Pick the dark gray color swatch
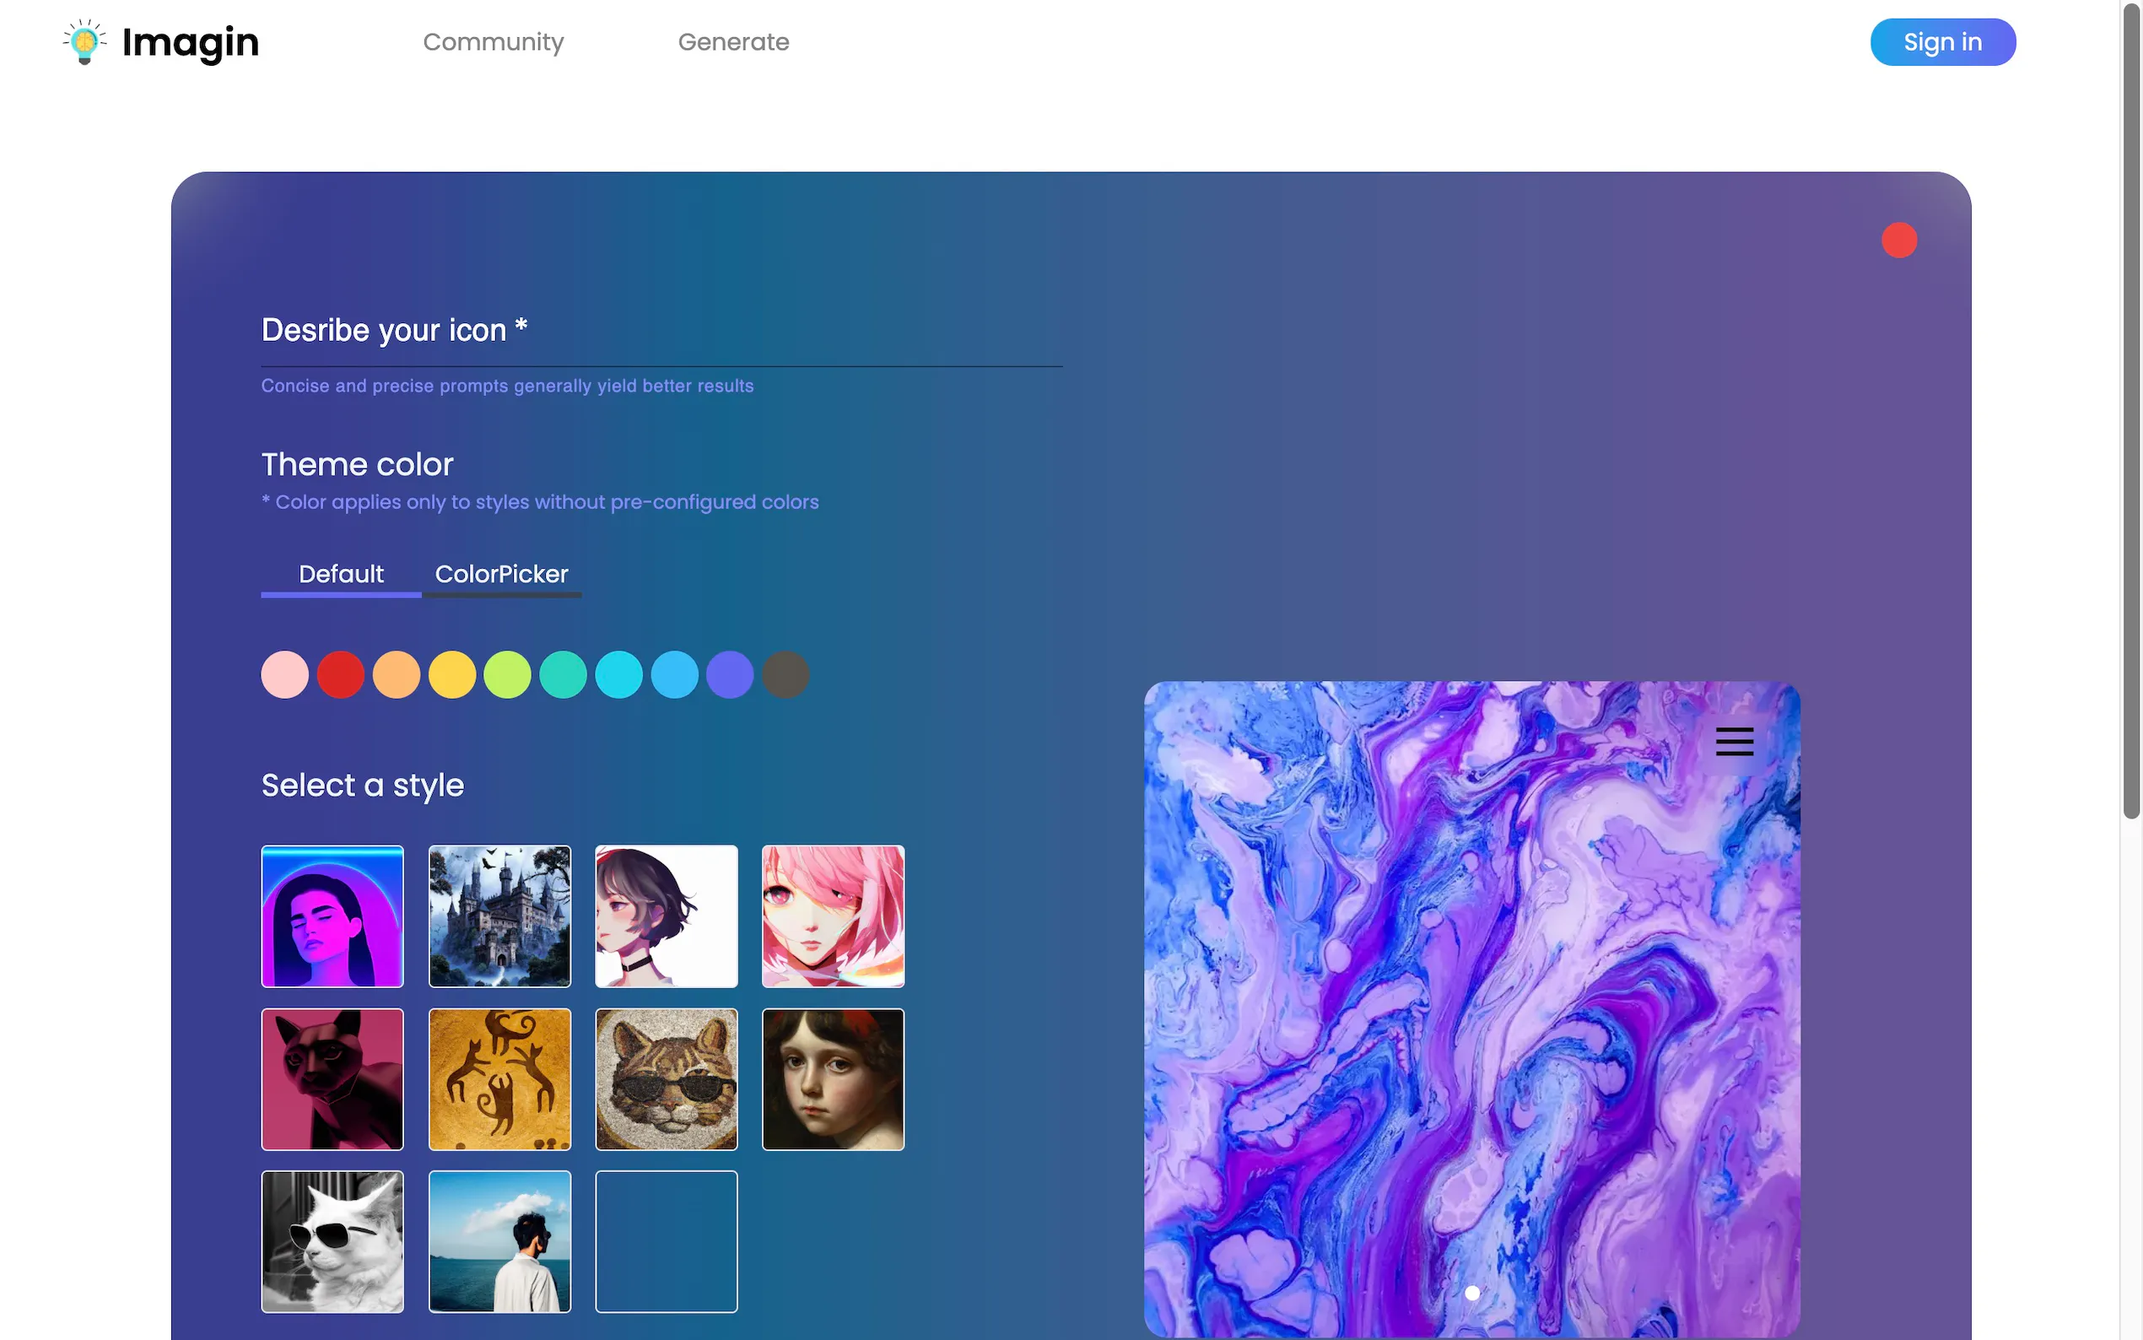Image resolution: width=2143 pixels, height=1340 pixels. click(785, 675)
